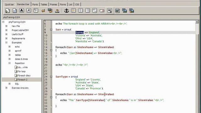The height and width of the screenshot is (113, 201).
Task: Insert a Horizontal rule icon
Action: [x=73, y=10]
